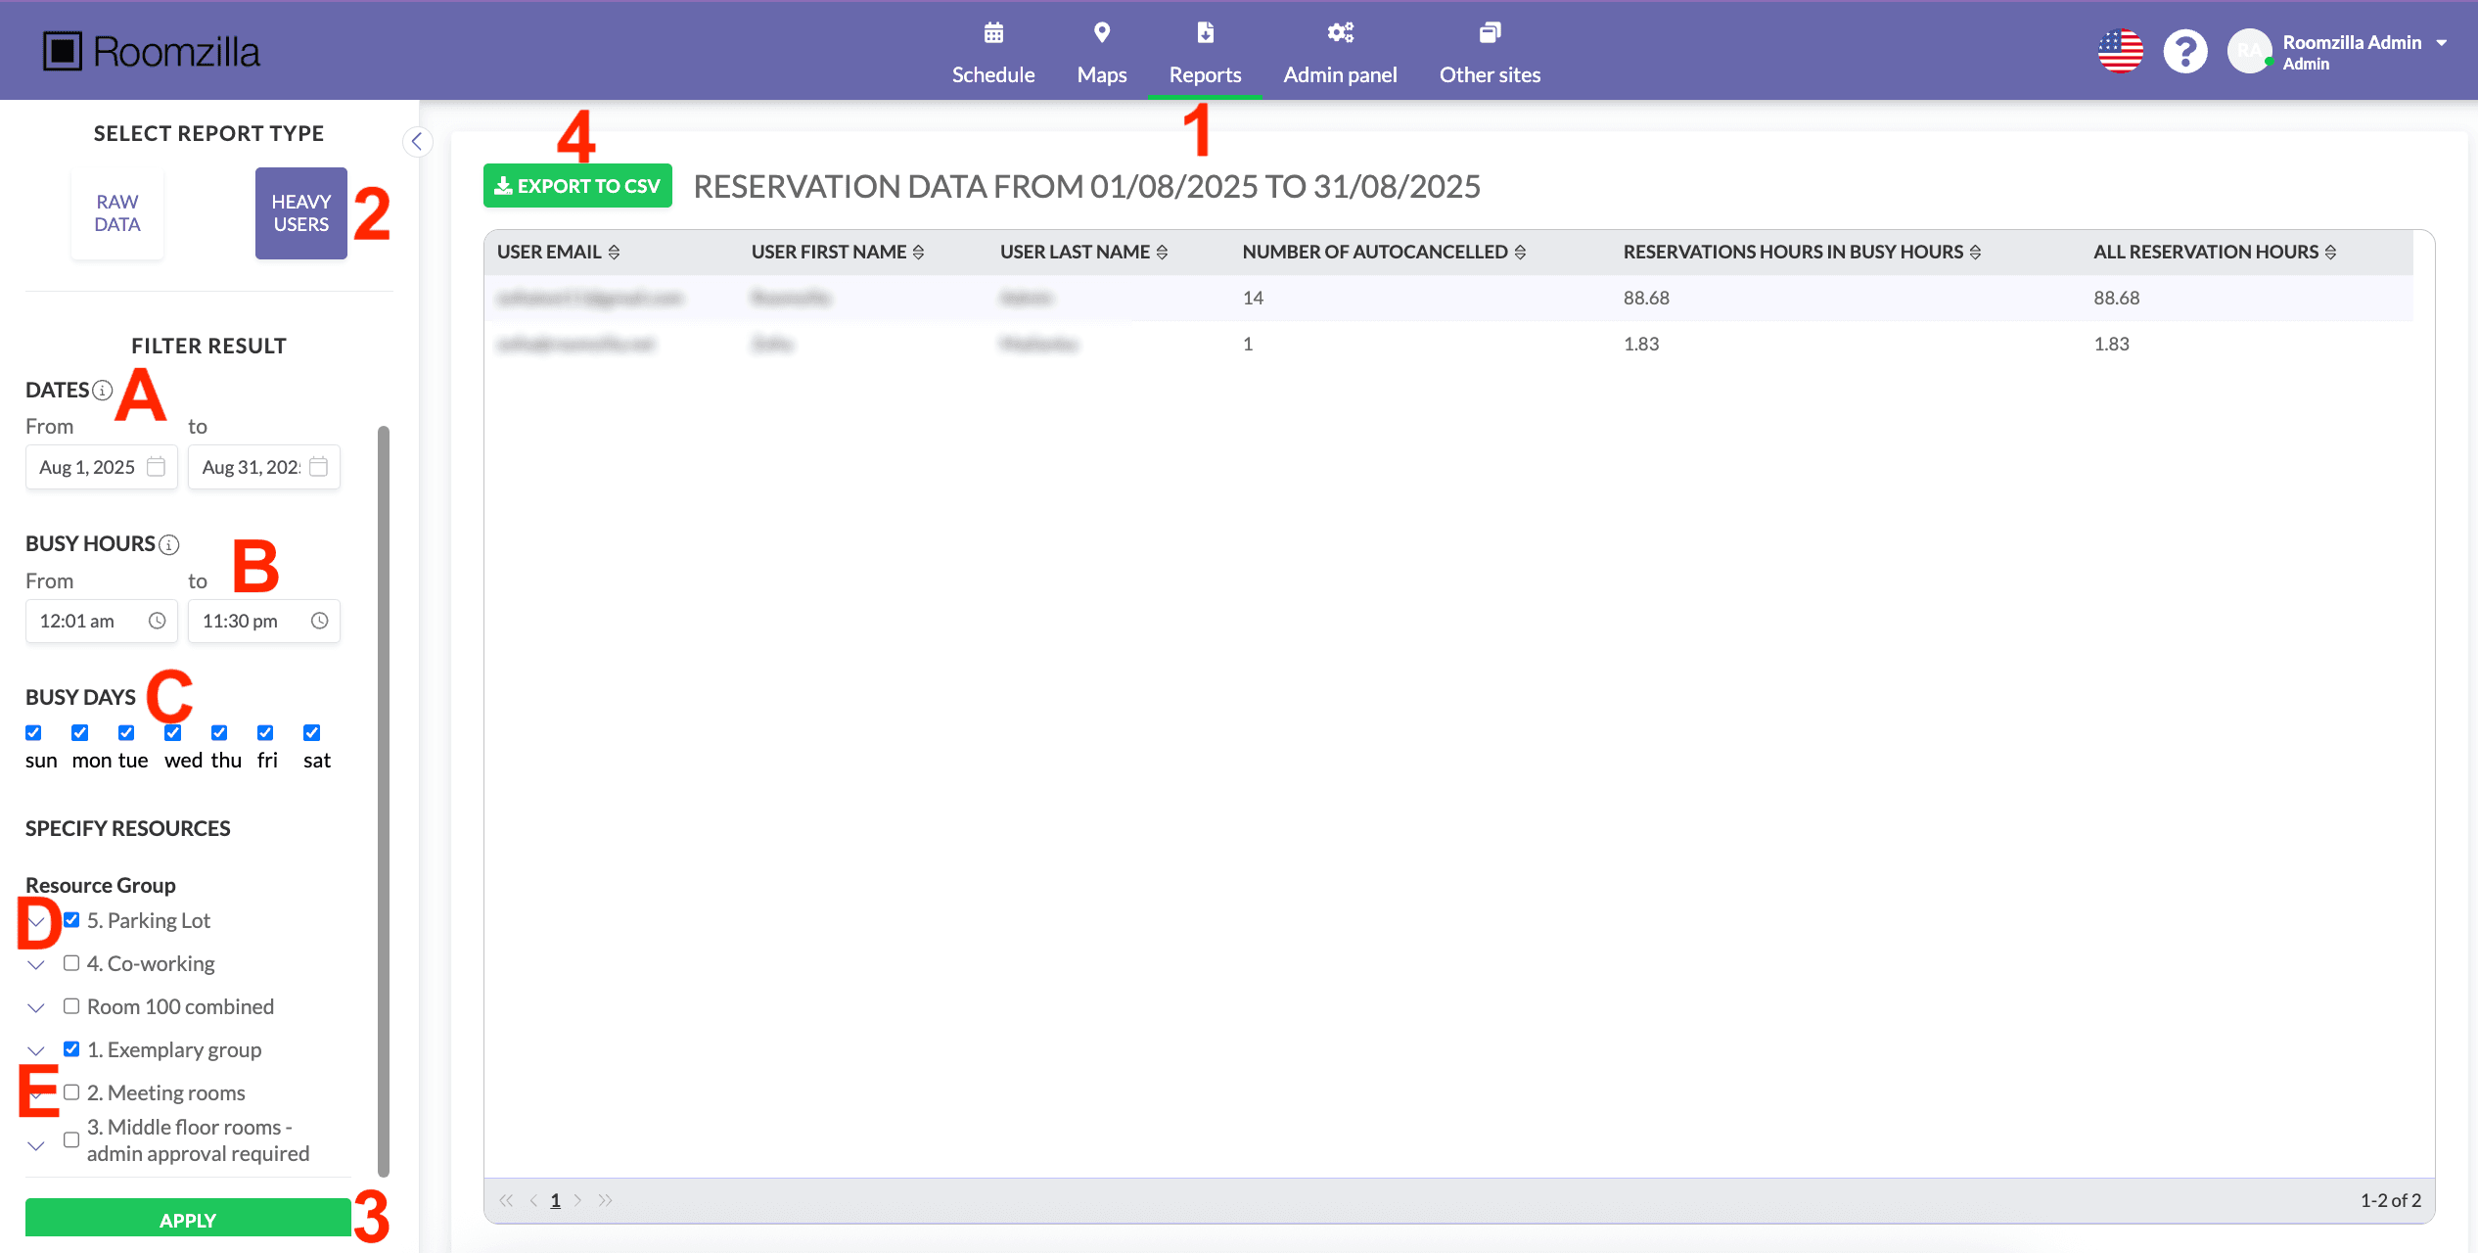
Task: Expand the 3. Middle floor rooms group
Action: (36, 1144)
